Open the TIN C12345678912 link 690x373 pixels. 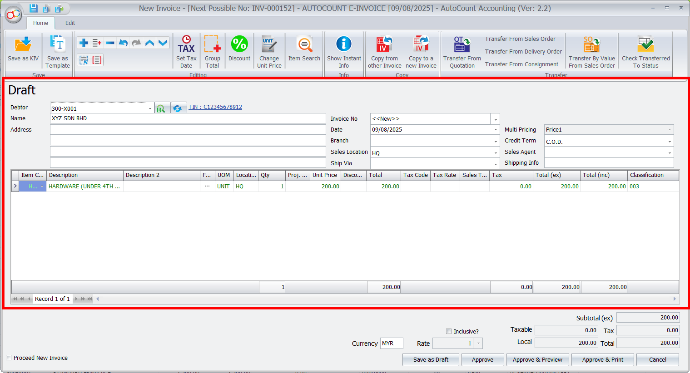tap(215, 107)
